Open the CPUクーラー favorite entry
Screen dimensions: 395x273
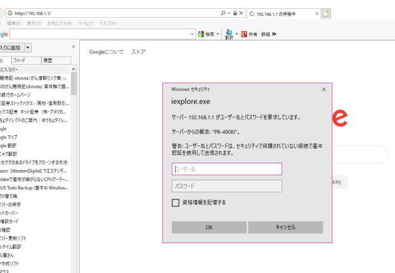click(34, 179)
